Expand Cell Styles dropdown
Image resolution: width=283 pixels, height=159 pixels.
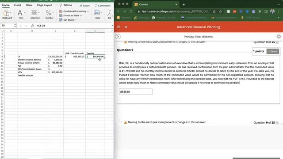76,20
